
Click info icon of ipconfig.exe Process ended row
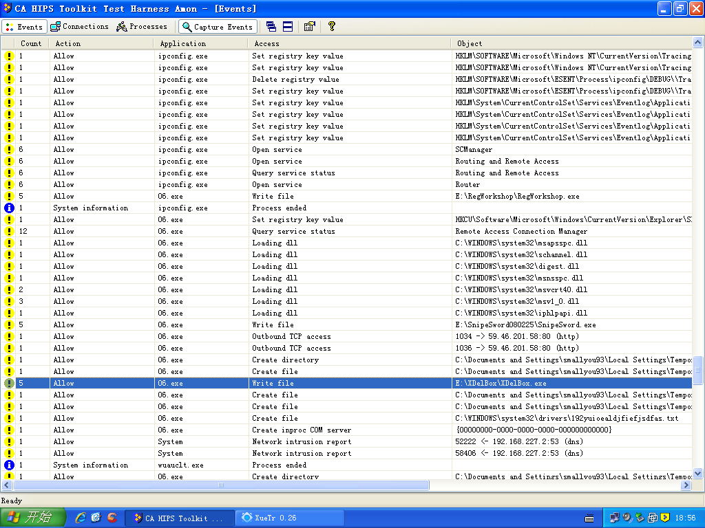point(9,208)
